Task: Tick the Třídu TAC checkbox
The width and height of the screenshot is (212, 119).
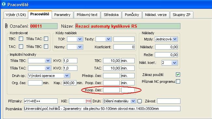Action: coord(46,39)
